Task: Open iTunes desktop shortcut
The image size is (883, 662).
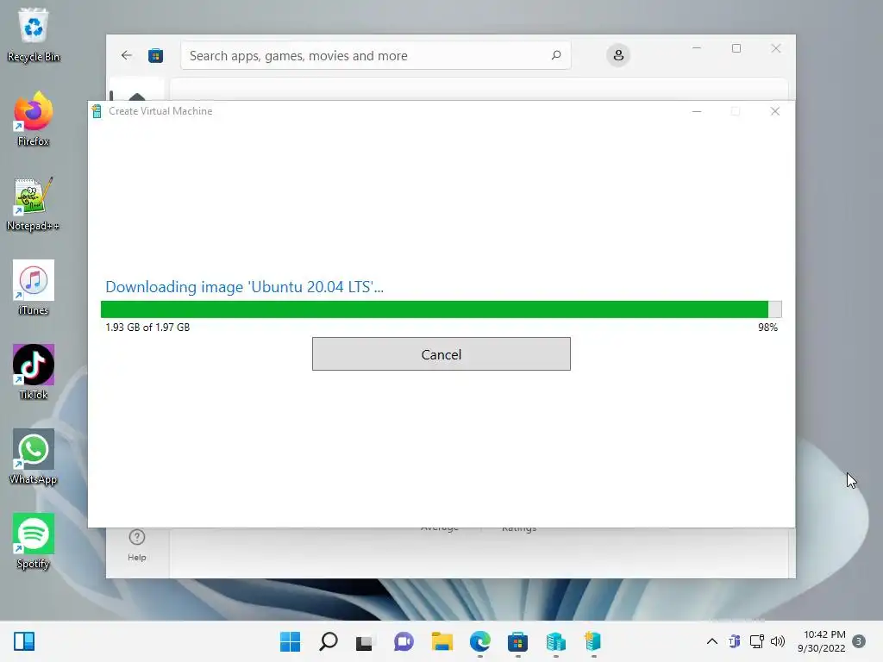Action: [x=34, y=288]
